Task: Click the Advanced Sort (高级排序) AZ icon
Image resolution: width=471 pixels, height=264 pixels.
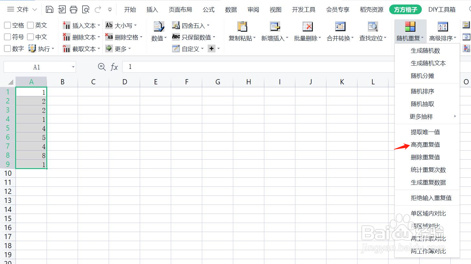Action: click(x=443, y=26)
